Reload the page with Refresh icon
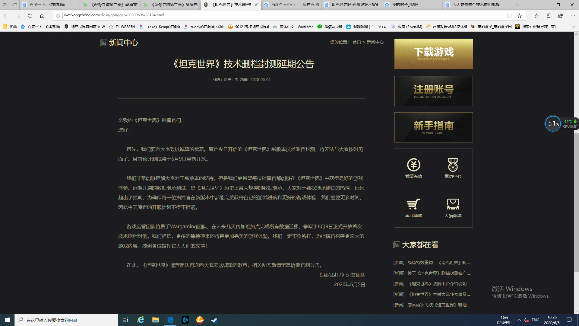Screen dimensions: 579x326 (x=30, y=16)
